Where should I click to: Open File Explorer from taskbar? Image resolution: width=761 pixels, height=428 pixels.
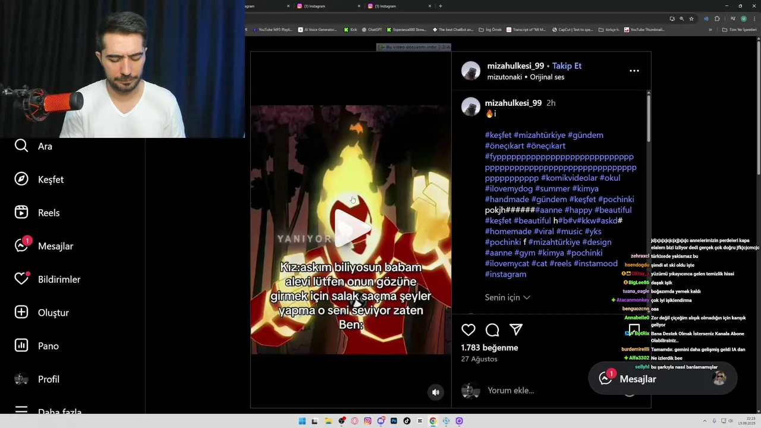pyautogui.click(x=328, y=421)
